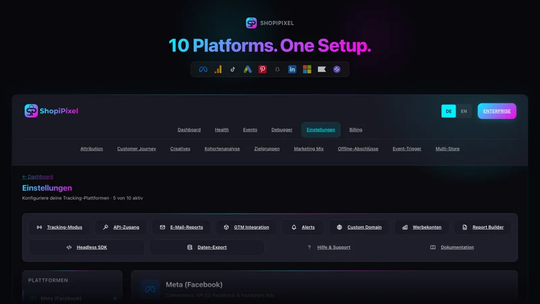Image resolution: width=540 pixels, height=304 pixels.
Task: Select the Einstellungen tab
Action: (321, 130)
